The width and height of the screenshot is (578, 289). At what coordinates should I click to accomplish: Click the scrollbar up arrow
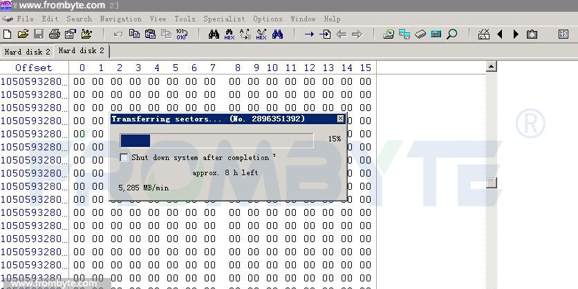click(x=492, y=66)
